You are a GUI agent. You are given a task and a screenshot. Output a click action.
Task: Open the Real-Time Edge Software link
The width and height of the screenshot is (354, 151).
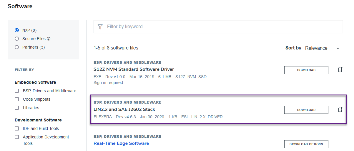[121, 143]
